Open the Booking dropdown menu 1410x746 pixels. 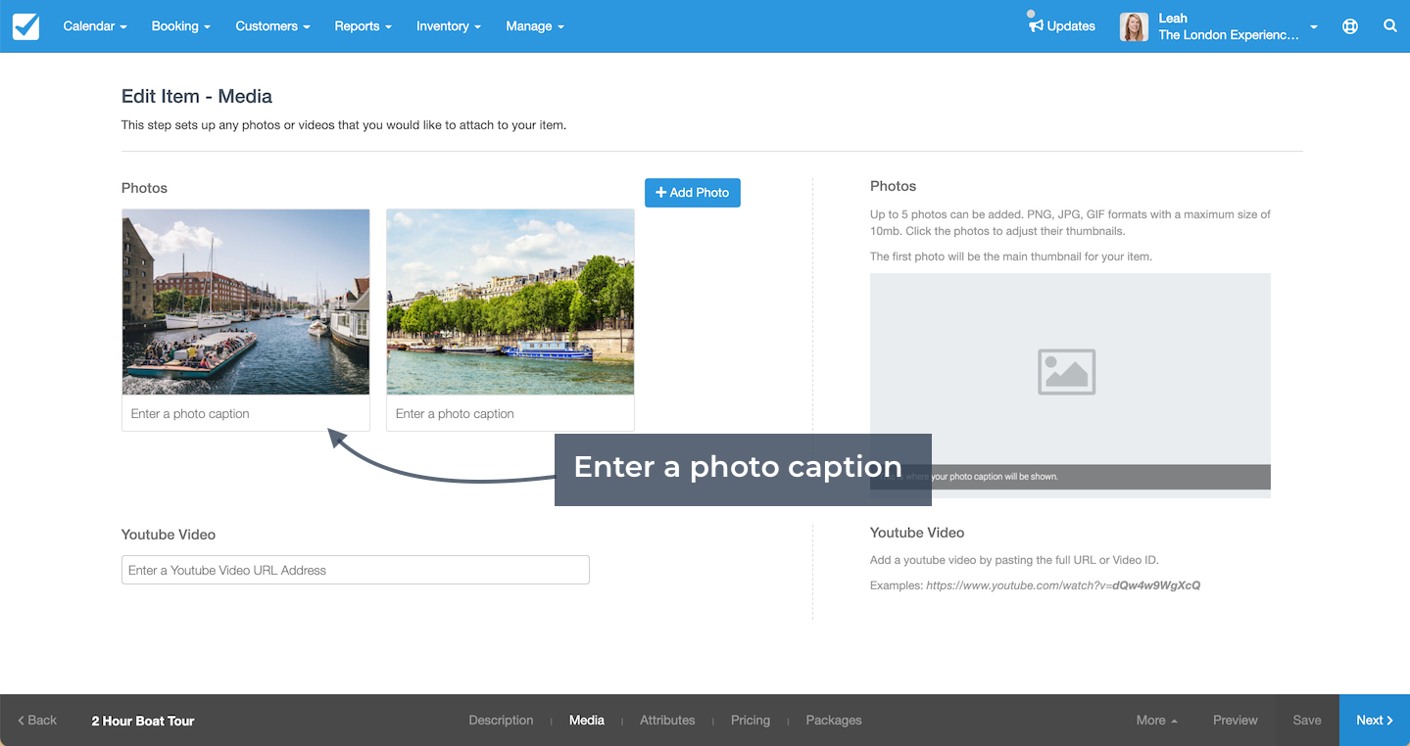pyautogui.click(x=181, y=26)
